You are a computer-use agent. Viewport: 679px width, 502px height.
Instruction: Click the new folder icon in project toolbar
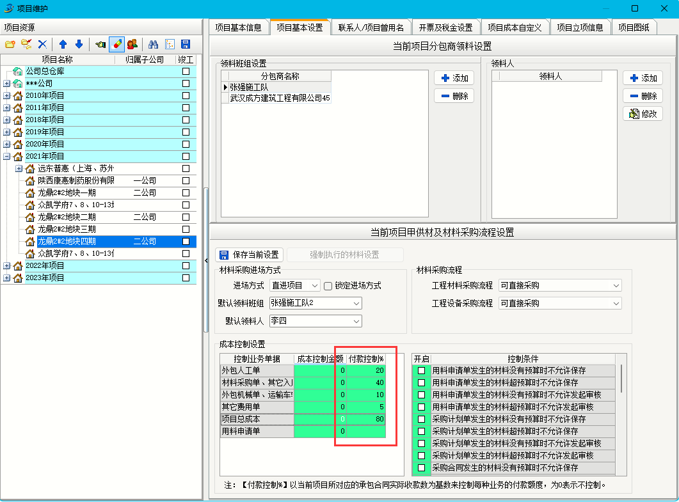10,44
